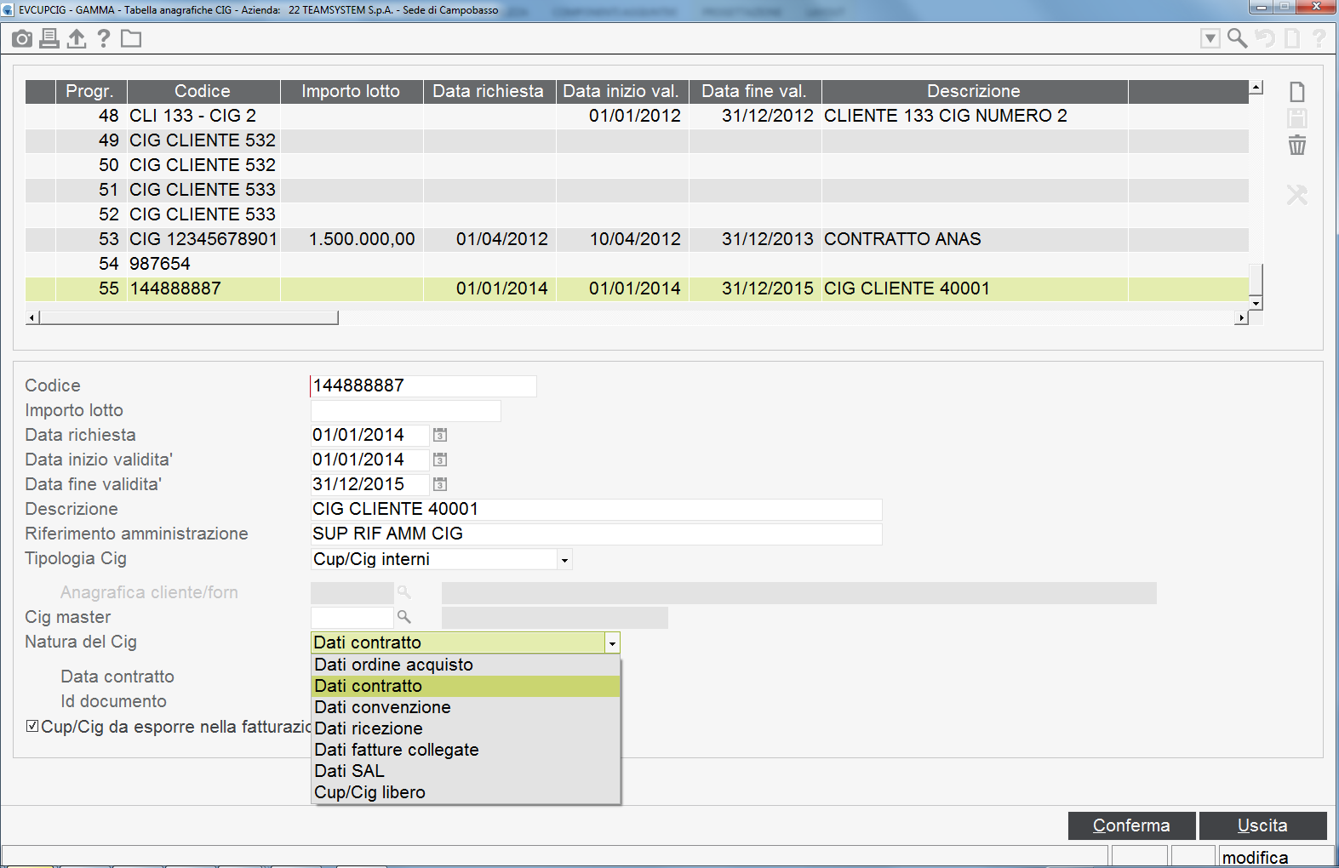Click the Data richiesta column header
Image resolution: width=1339 pixels, height=868 pixels.
pos(489,91)
